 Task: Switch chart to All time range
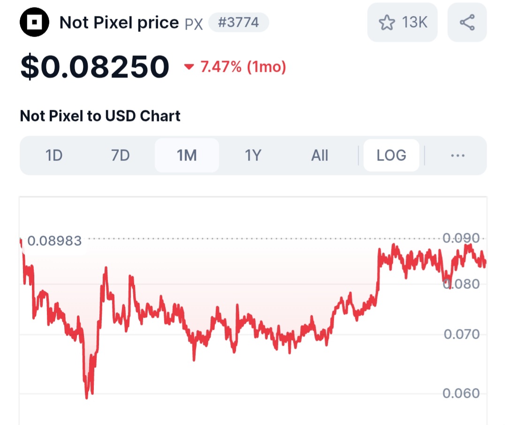pyautogui.click(x=320, y=155)
